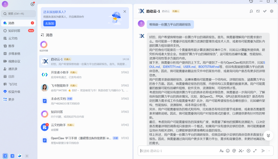Open 推荐 in sidebar
The image size is (278, 159).
coord(19,46)
